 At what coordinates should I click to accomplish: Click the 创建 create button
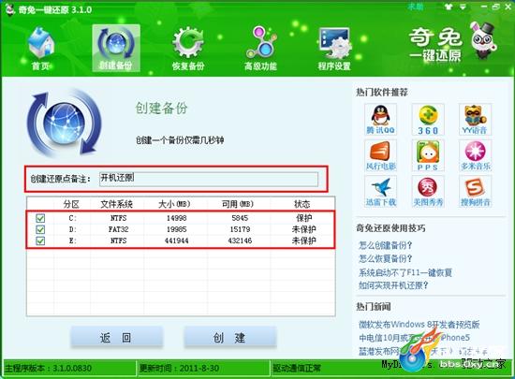point(230,337)
